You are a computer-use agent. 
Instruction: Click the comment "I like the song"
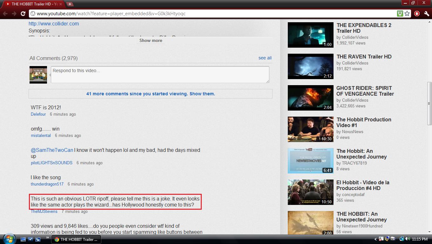click(46, 177)
